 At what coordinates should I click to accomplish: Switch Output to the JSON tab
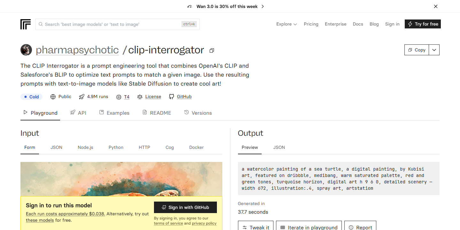[x=279, y=147]
